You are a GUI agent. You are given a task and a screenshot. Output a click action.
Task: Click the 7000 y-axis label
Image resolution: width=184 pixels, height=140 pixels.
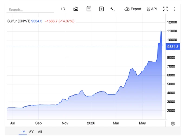[x=171, y=66]
